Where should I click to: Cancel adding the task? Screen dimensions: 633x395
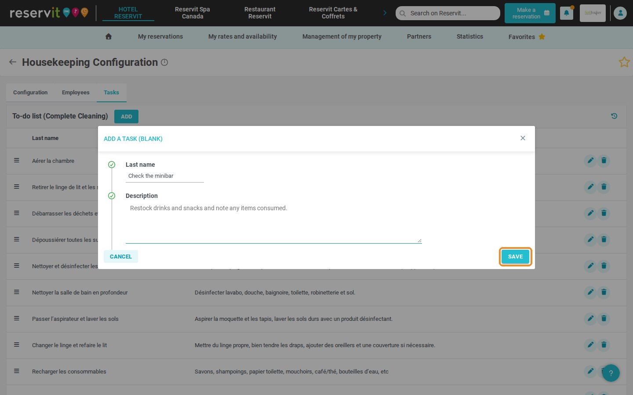pos(121,257)
